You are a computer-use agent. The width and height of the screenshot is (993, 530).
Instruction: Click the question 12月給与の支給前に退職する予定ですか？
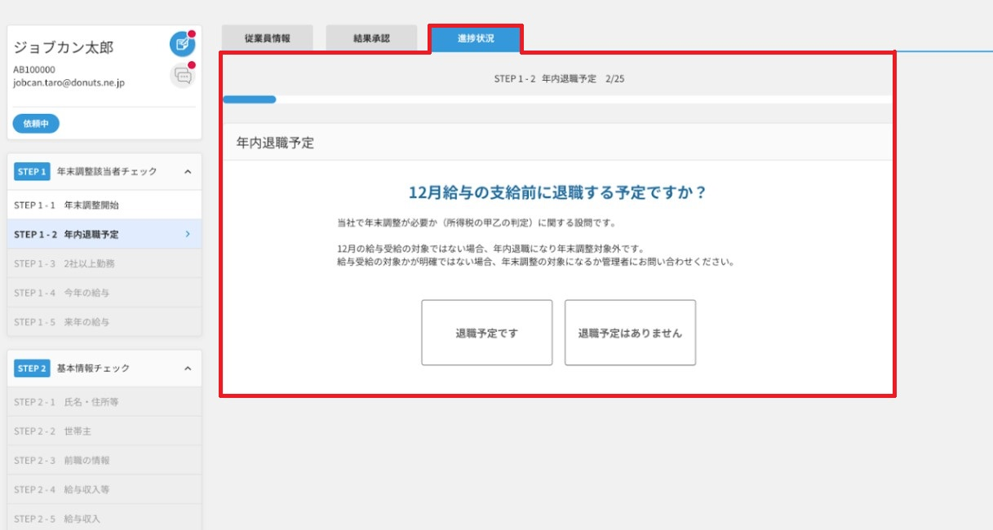pyautogui.click(x=557, y=193)
